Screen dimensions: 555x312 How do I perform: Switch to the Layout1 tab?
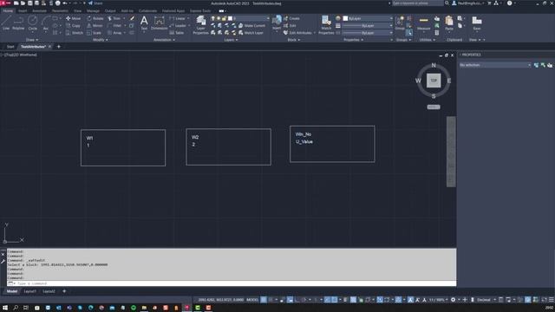coord(29,291)
